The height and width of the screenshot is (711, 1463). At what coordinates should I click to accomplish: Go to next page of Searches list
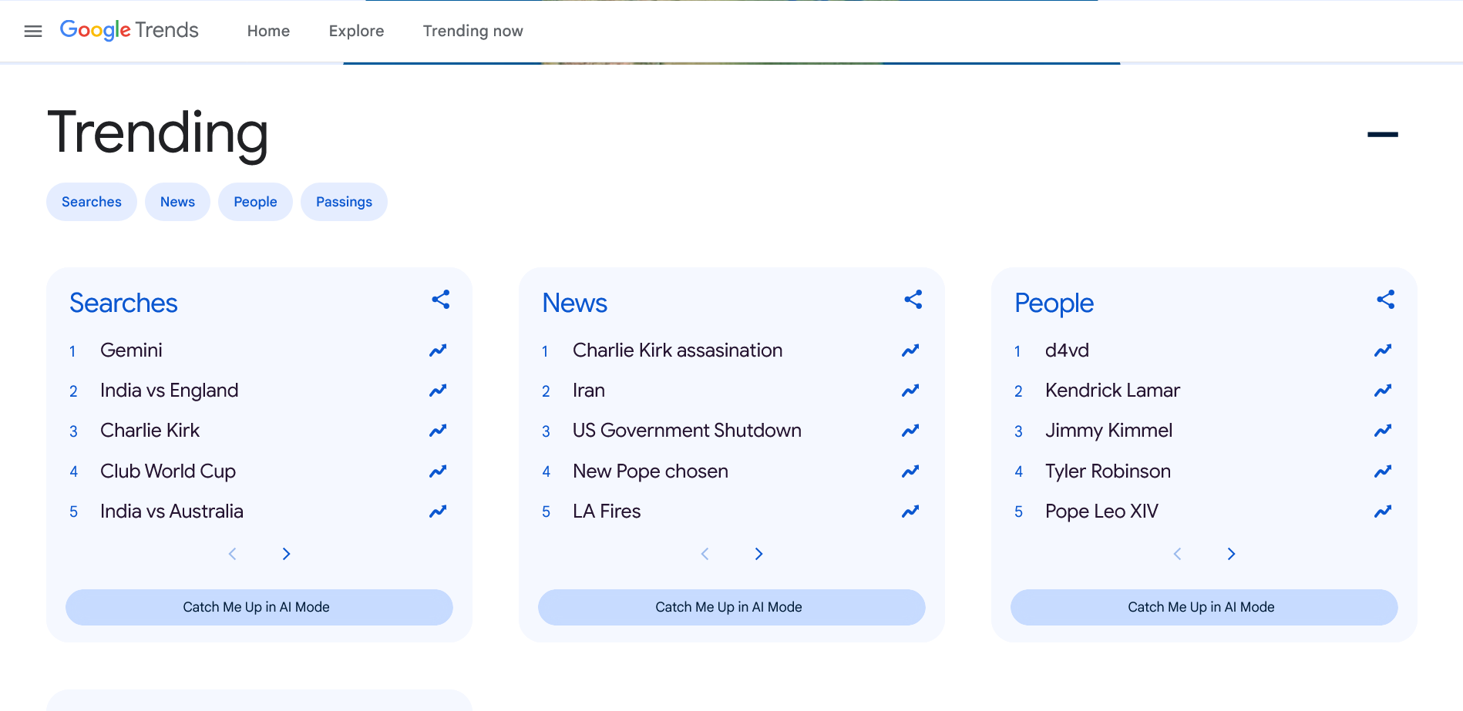286,554
